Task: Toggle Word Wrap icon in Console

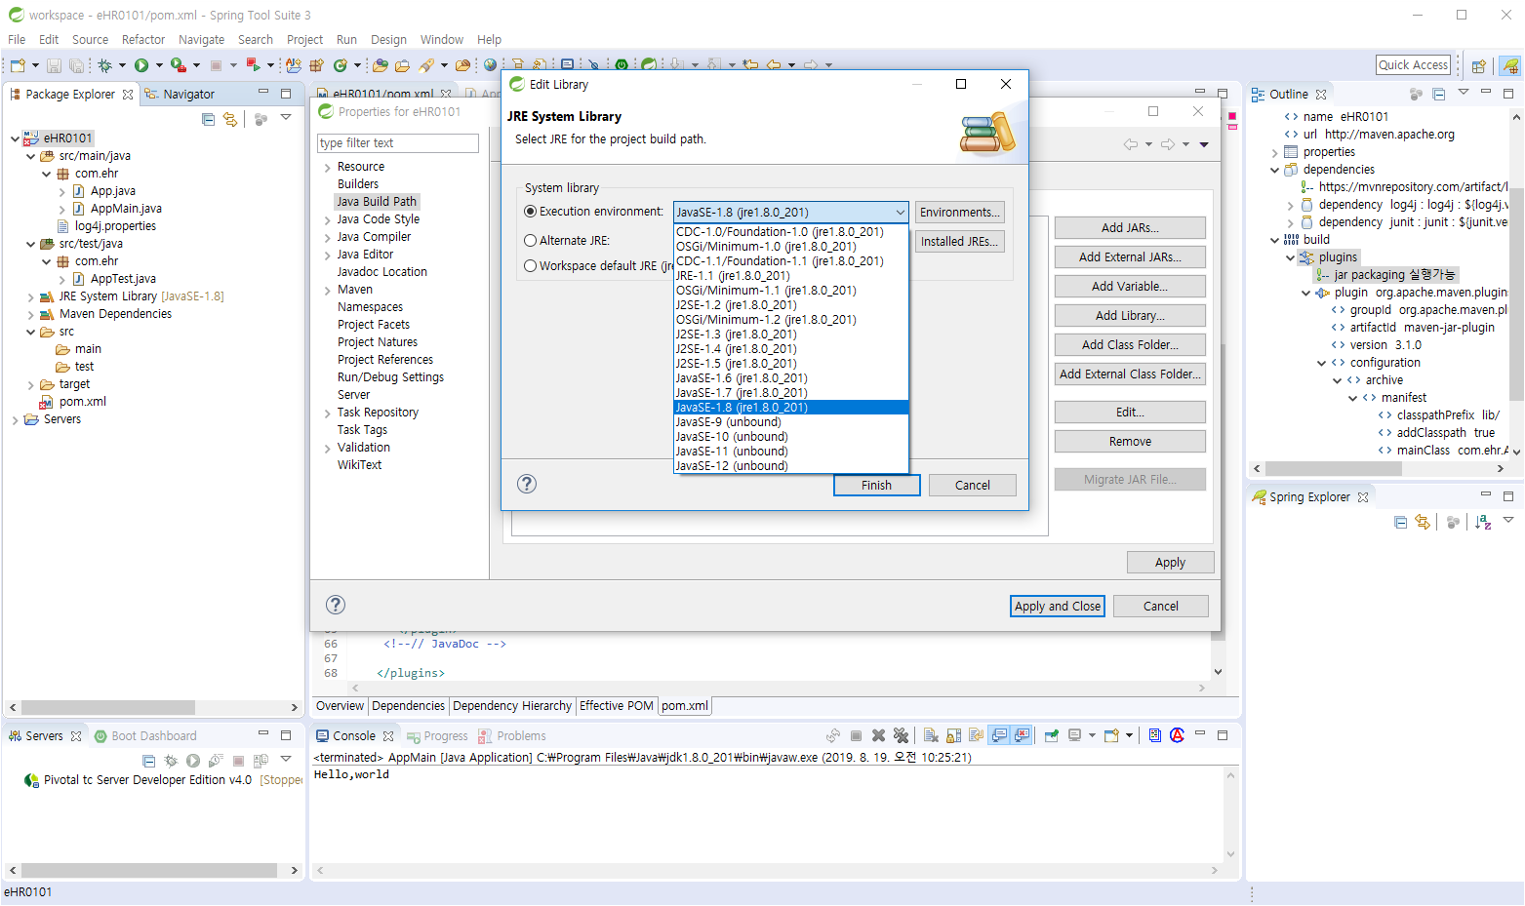Action: click(976, 735)
